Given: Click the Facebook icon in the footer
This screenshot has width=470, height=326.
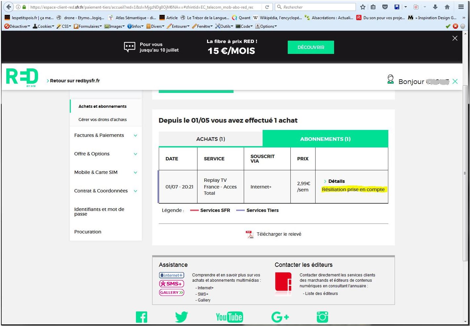Looking at the screenshot, I should point(142,317).
